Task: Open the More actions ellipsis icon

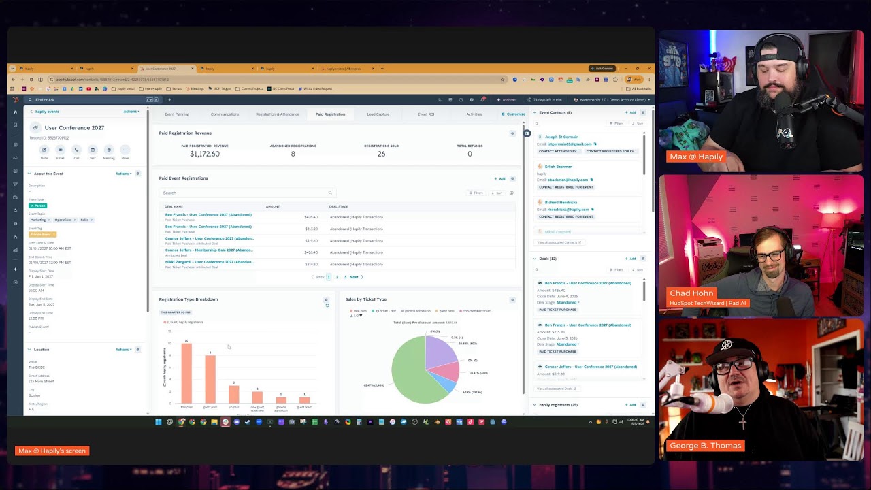Action: 125,150
